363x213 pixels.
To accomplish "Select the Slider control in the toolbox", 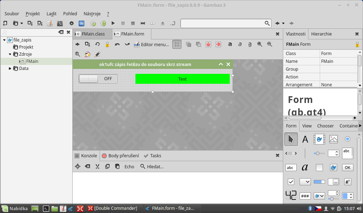I will (x=319, y=153).
